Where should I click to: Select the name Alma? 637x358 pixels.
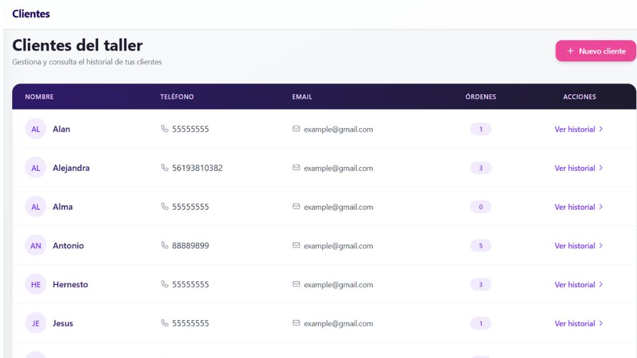point(62,207)
